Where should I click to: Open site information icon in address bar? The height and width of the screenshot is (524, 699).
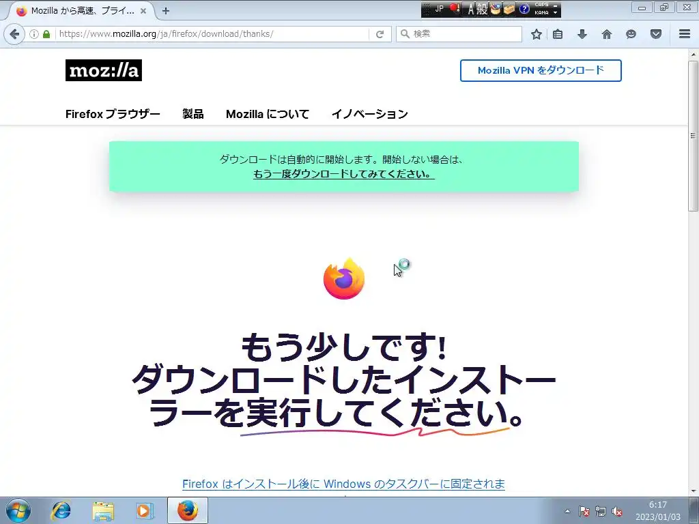34,34
